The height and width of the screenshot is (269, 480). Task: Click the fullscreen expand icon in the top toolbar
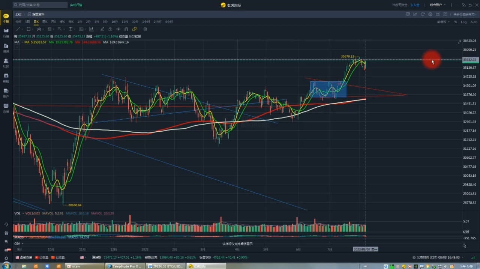pos(438,14)
